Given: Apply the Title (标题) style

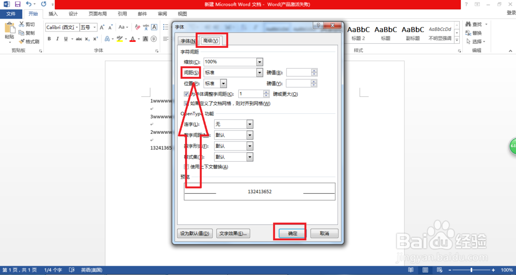Looking at the screenshot, I should tap(385, 33).
